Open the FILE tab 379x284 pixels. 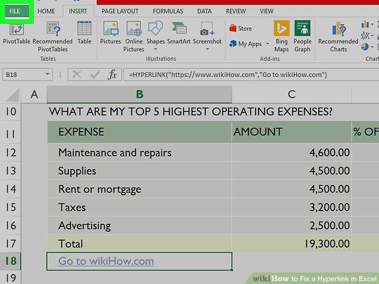pos(15,11)
